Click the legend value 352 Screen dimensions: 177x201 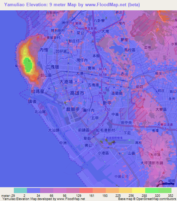[170, 195]
